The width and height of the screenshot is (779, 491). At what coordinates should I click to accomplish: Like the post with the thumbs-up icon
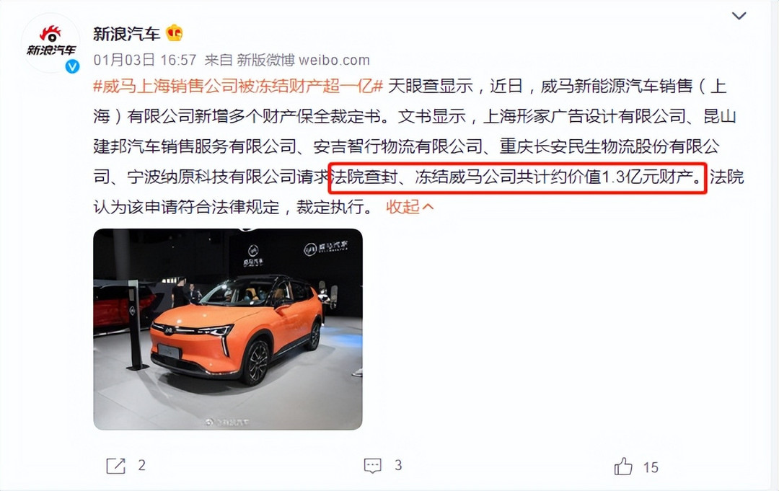[x=623, y=466]
